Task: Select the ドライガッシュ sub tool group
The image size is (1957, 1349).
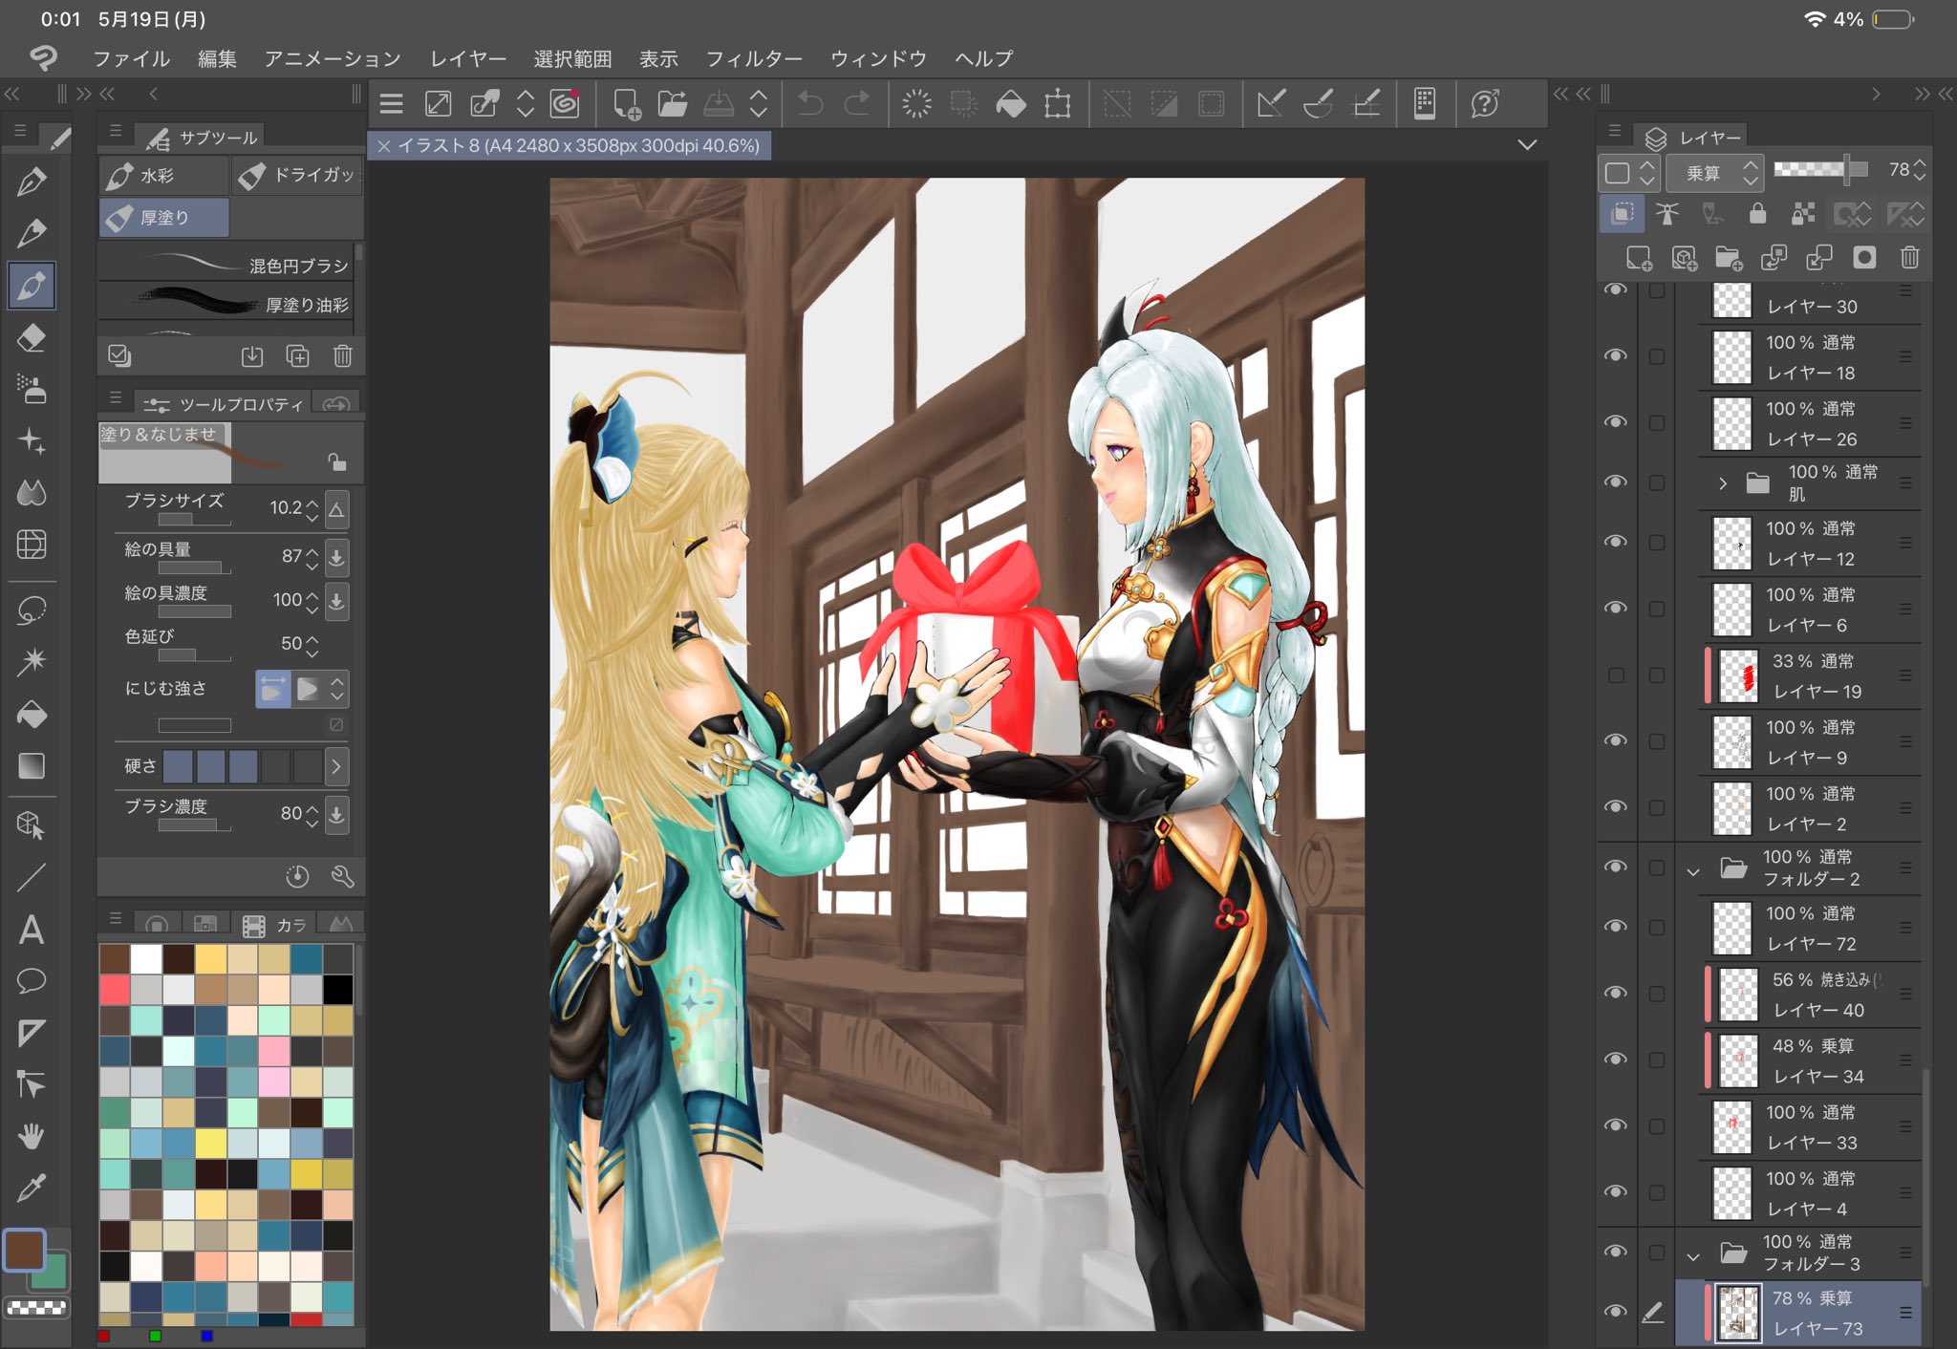Action: point(297,176)
